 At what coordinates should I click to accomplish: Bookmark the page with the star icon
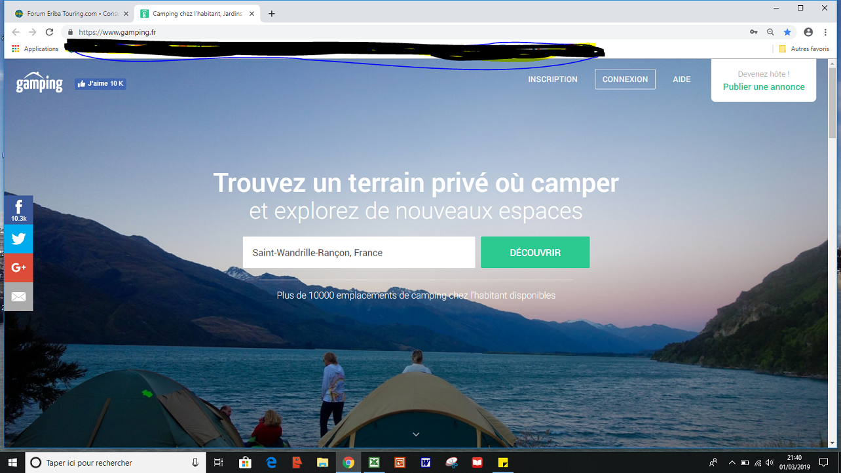click(788, 32)
